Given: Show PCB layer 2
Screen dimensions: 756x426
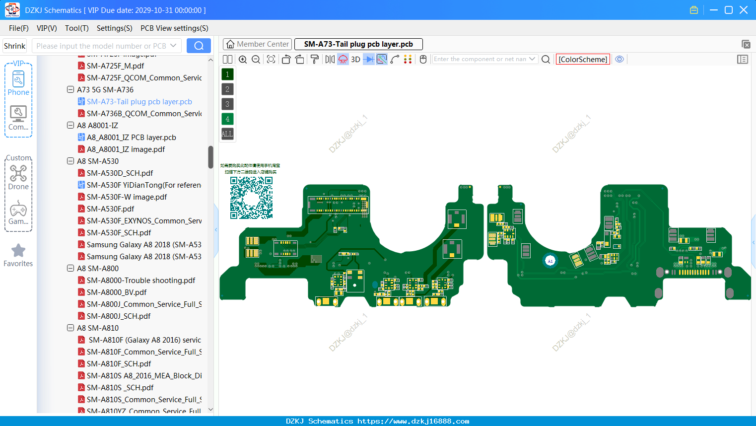Looking at the screenshot, I should pos(227,89).
